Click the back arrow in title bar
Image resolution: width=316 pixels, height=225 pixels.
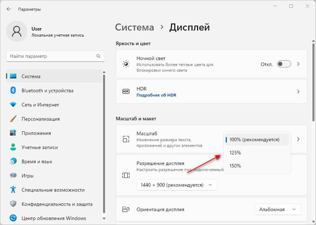pyautogui.click(x=9, y=9)
